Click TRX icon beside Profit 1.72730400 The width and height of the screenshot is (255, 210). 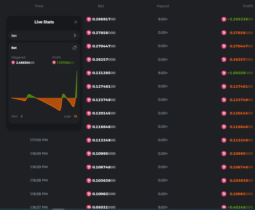pyautogui.click(x=54, y=63)
